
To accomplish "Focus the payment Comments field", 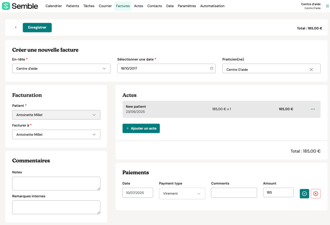I will pyautogui.click(x=234, y=193).
